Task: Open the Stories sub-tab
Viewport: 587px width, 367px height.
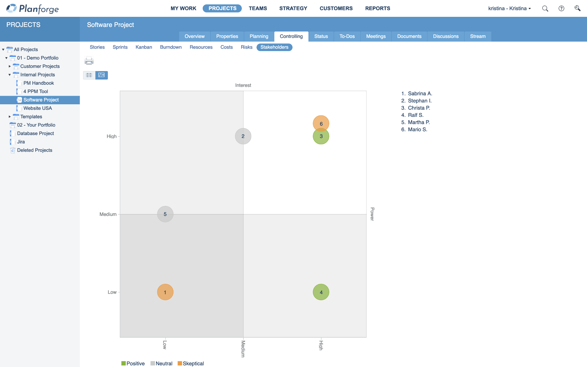Action: click(97, 47)
